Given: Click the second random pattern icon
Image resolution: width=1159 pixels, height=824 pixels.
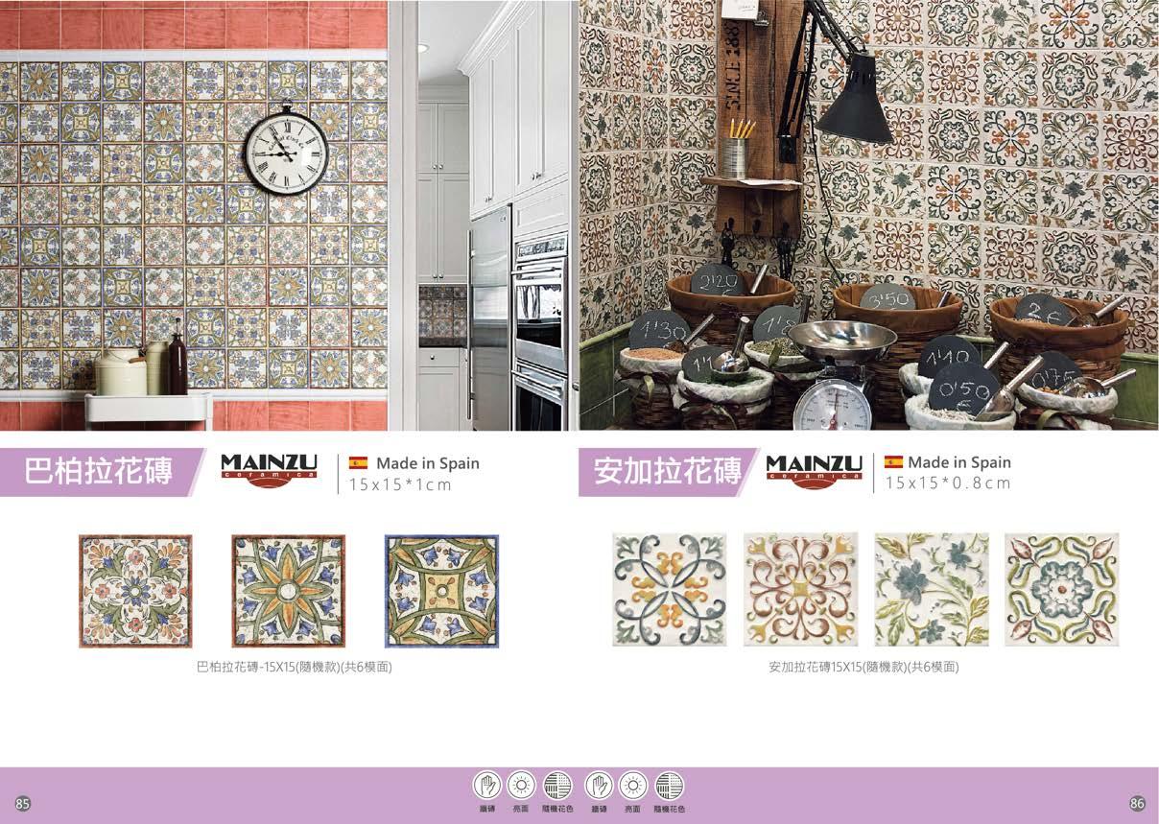Looking at the screenshot, I should [669, 786].
